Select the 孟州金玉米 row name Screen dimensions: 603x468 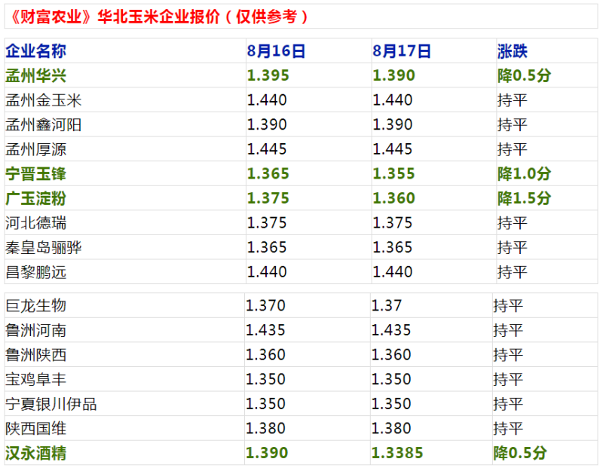[43, 100]
